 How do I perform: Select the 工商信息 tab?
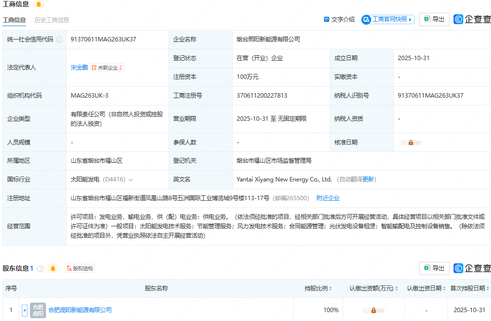(14, 20)
